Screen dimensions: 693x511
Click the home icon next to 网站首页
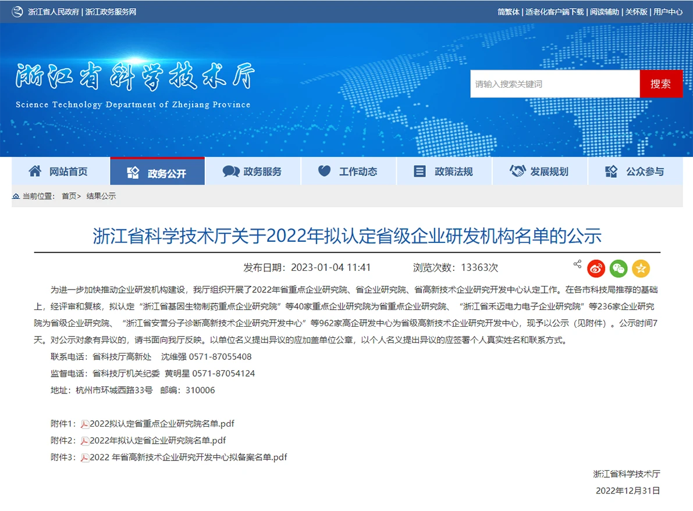(x=34, y=170)
